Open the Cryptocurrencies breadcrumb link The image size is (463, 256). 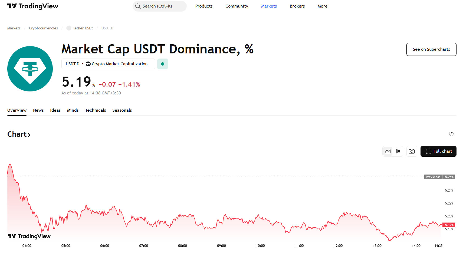click(43, 28)
